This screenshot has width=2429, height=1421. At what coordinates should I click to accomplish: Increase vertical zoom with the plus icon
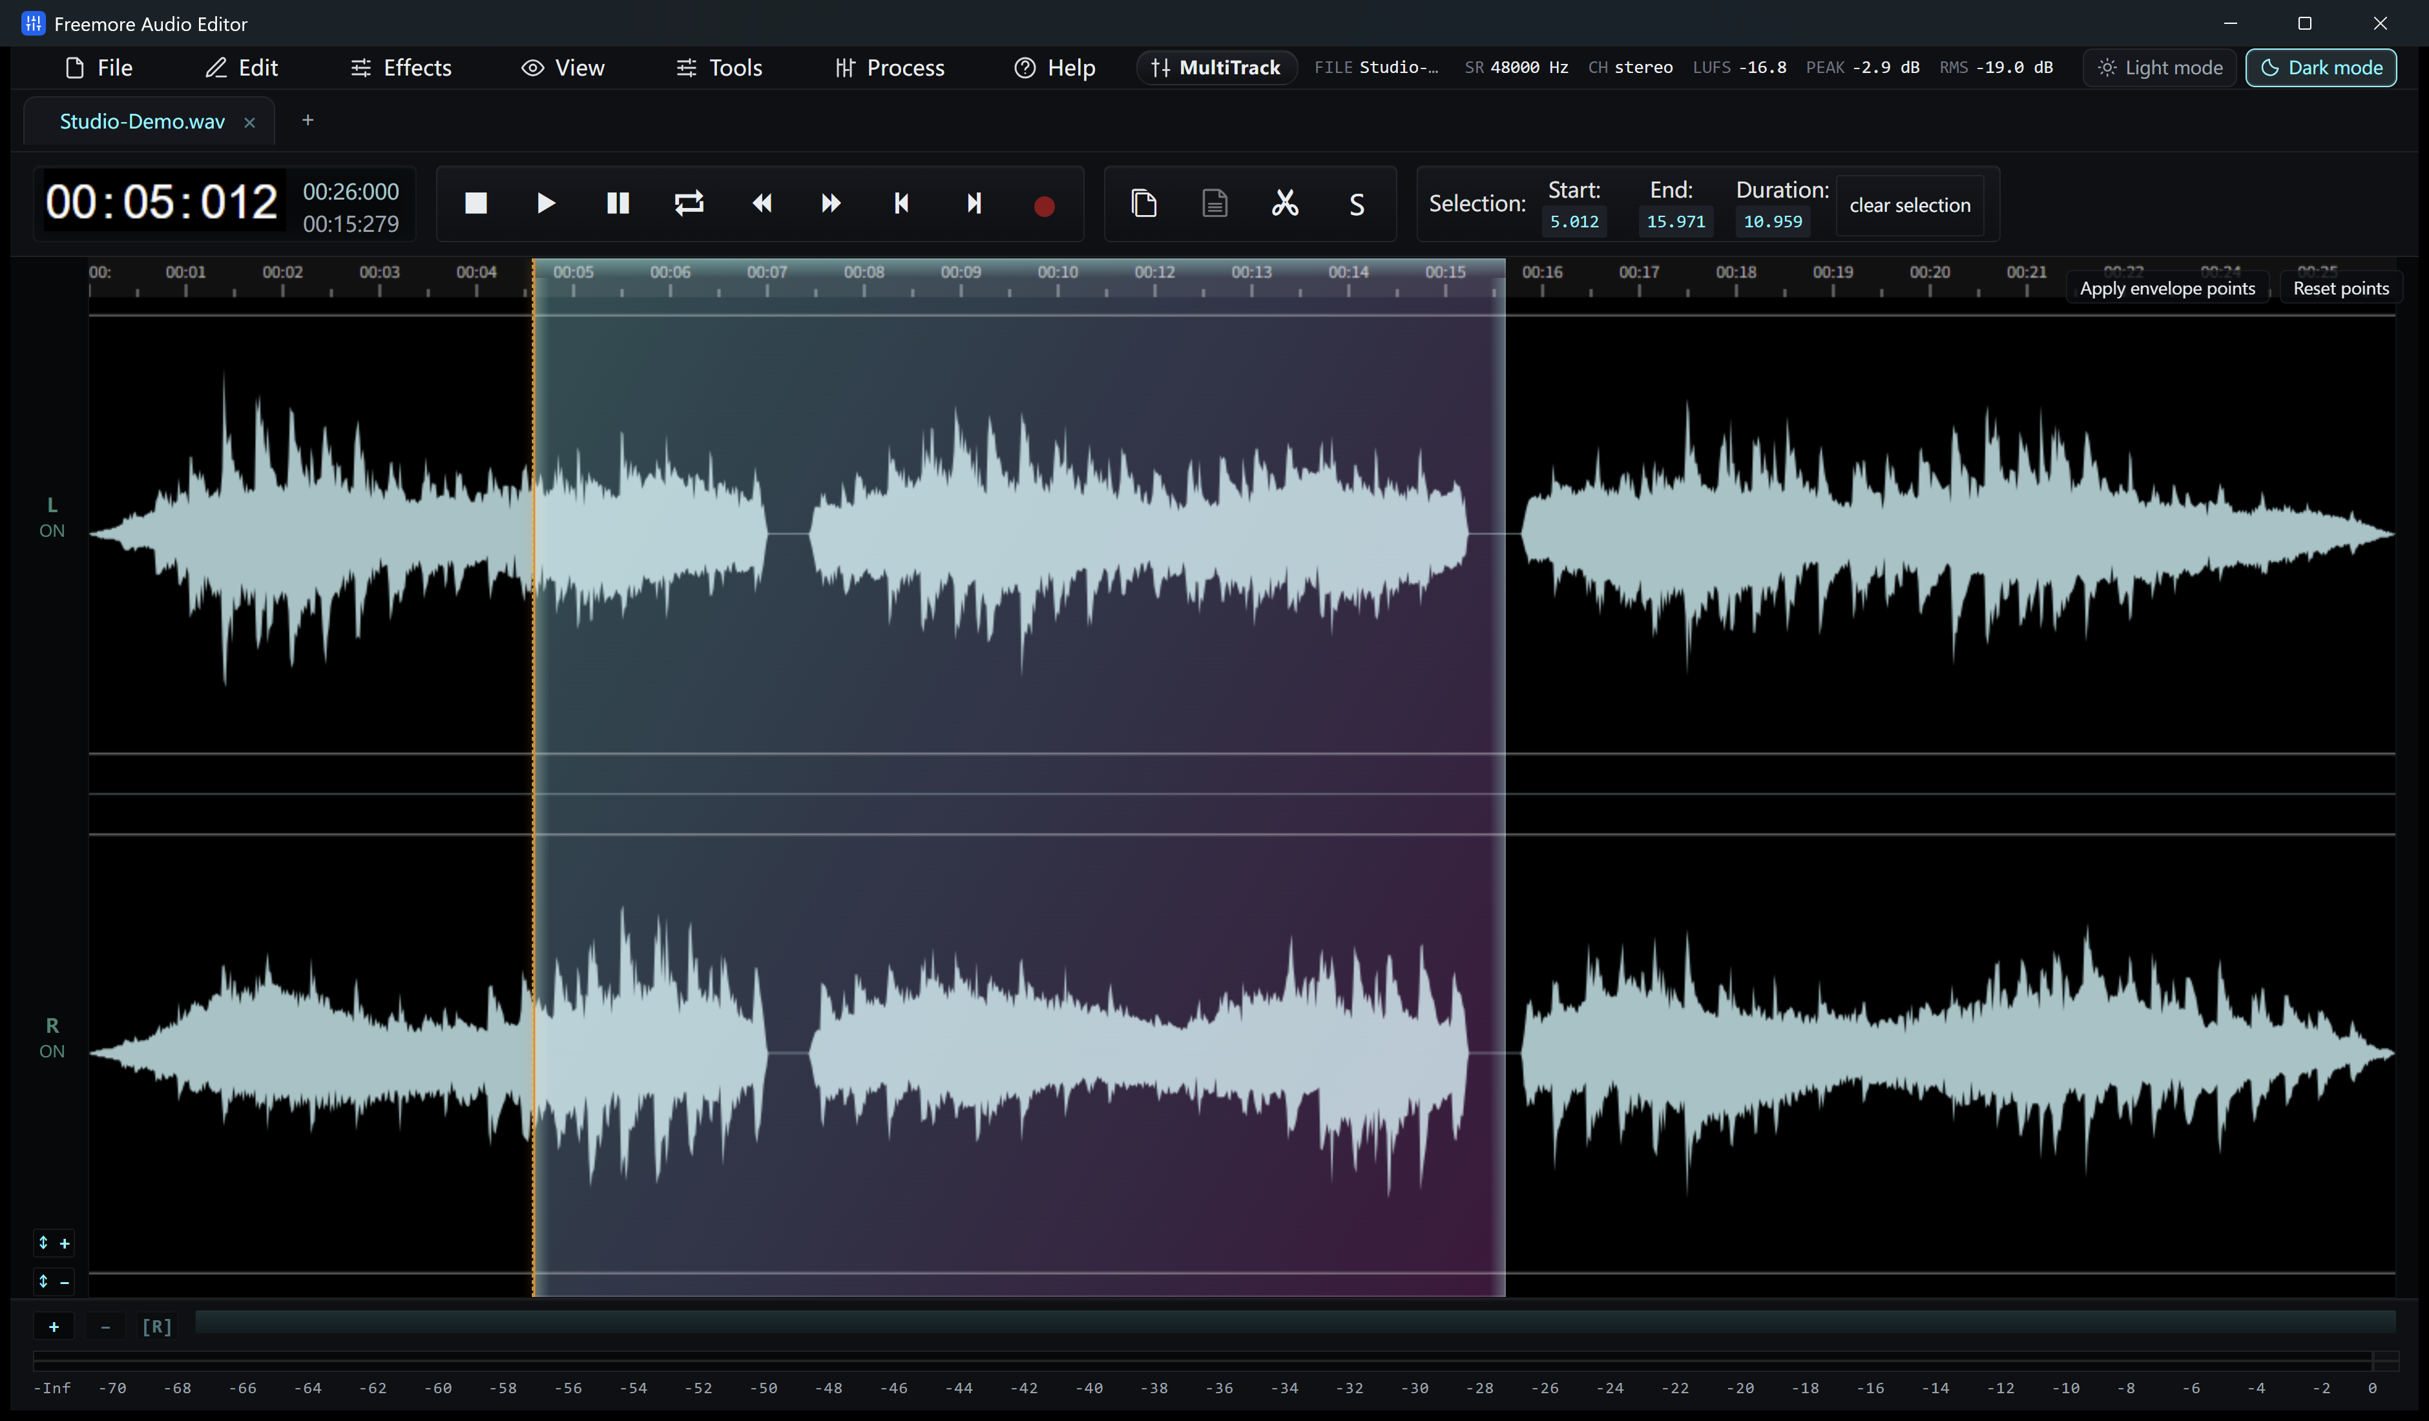(x=53, y=1243)
